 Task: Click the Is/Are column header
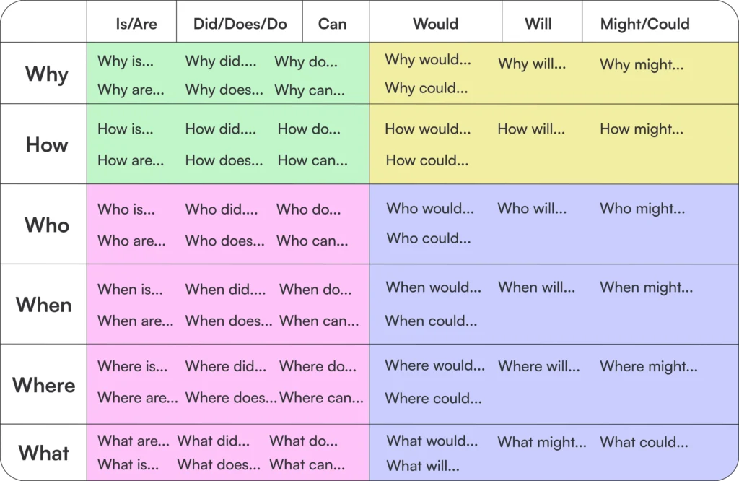(x=136, y=24)
